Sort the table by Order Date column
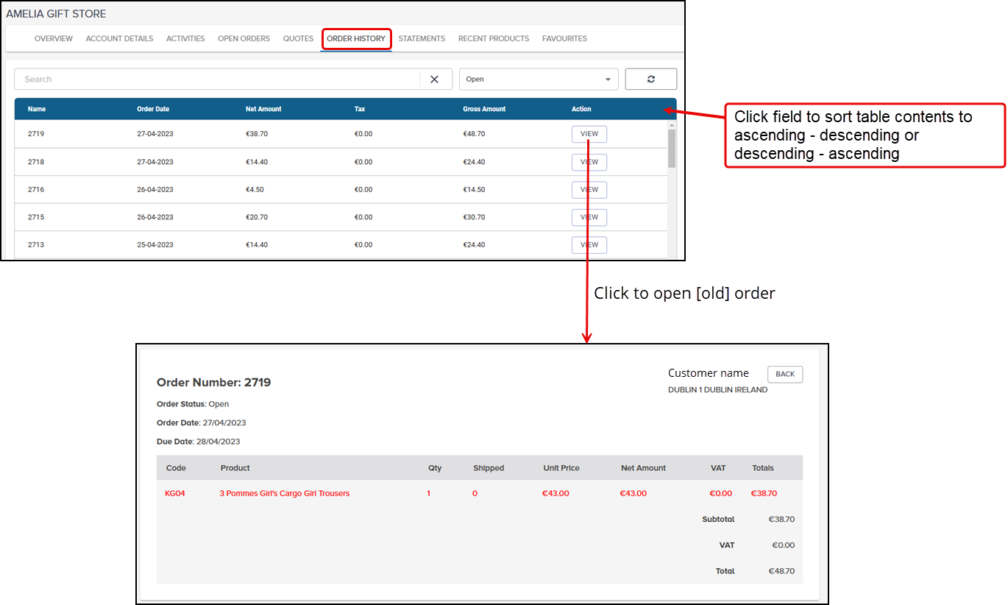The height and width of the screenshot is (605, 1008). [x=153, y=108]
